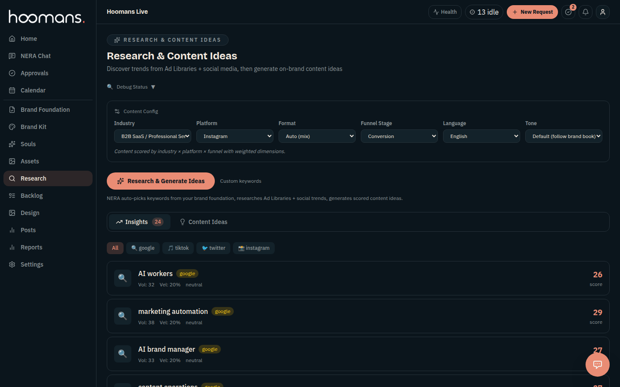Click the Research & Content Ideas badge
The image size is (620, 387).
pyautogui.click(x=167, y=40)
